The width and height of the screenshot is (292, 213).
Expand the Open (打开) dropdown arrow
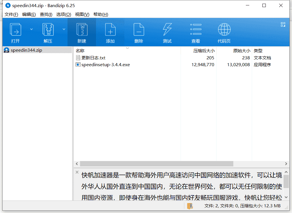[x=31, y=29]
